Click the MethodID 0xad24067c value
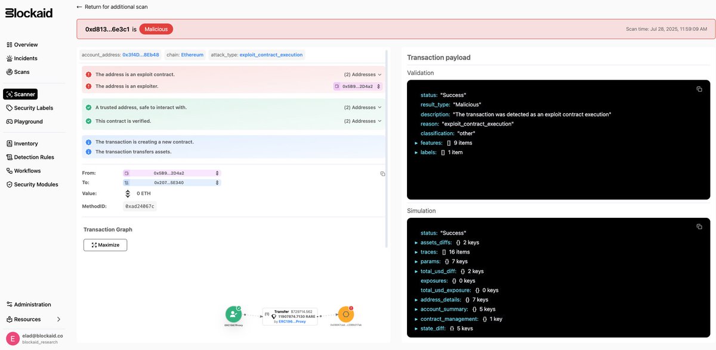 (140, 206)
